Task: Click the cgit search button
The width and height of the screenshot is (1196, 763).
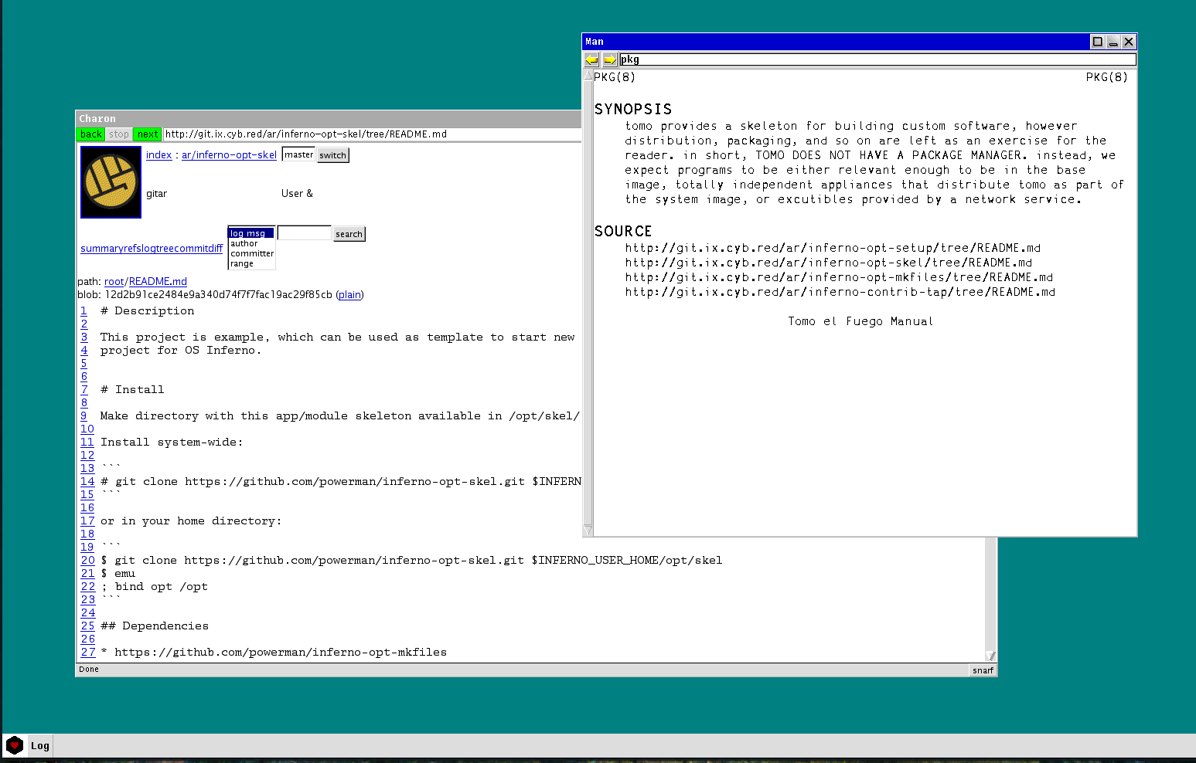Action: pyautogui.click(x=349, y=234)
